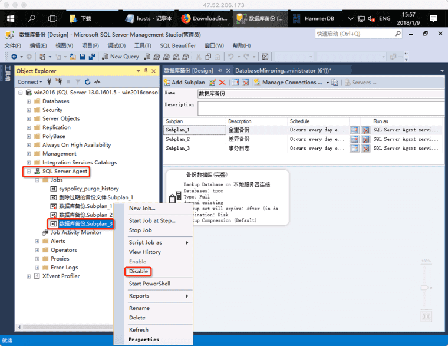Click Subplan Schedule calendar icon in designer toolbar
Screen dimensions: 448x346
point(235,83)
